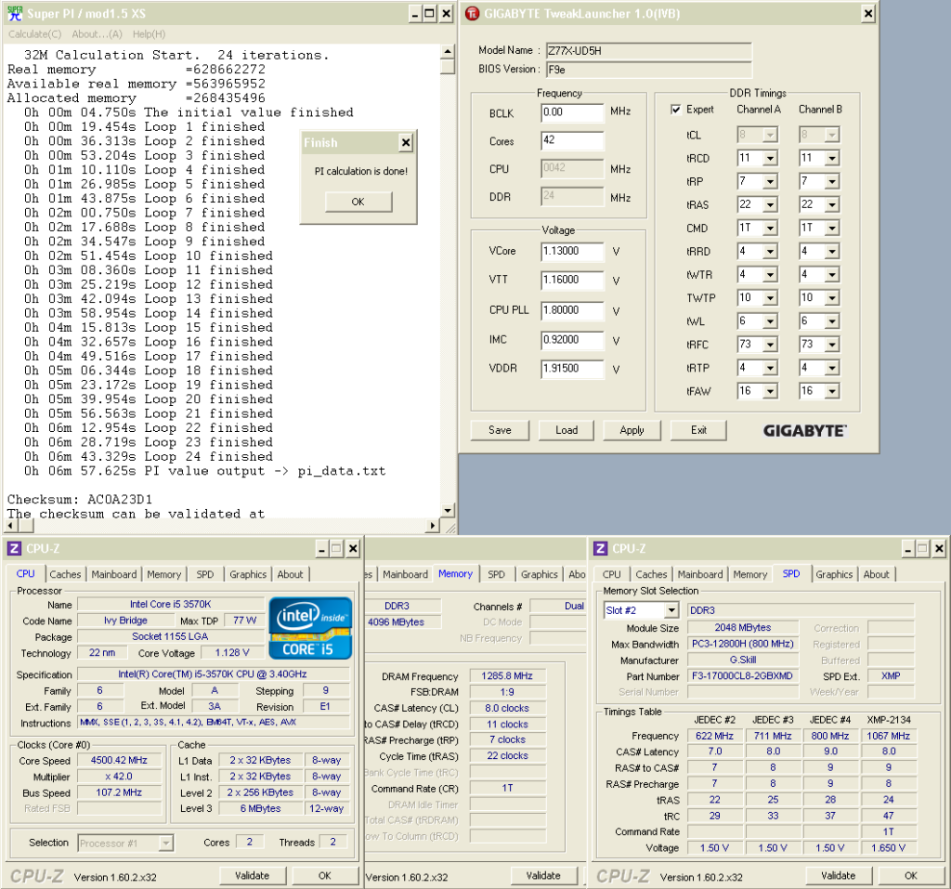Click the Apply button in TweakLauncher
Screen dimensions: 951x889
coord(632,430)
